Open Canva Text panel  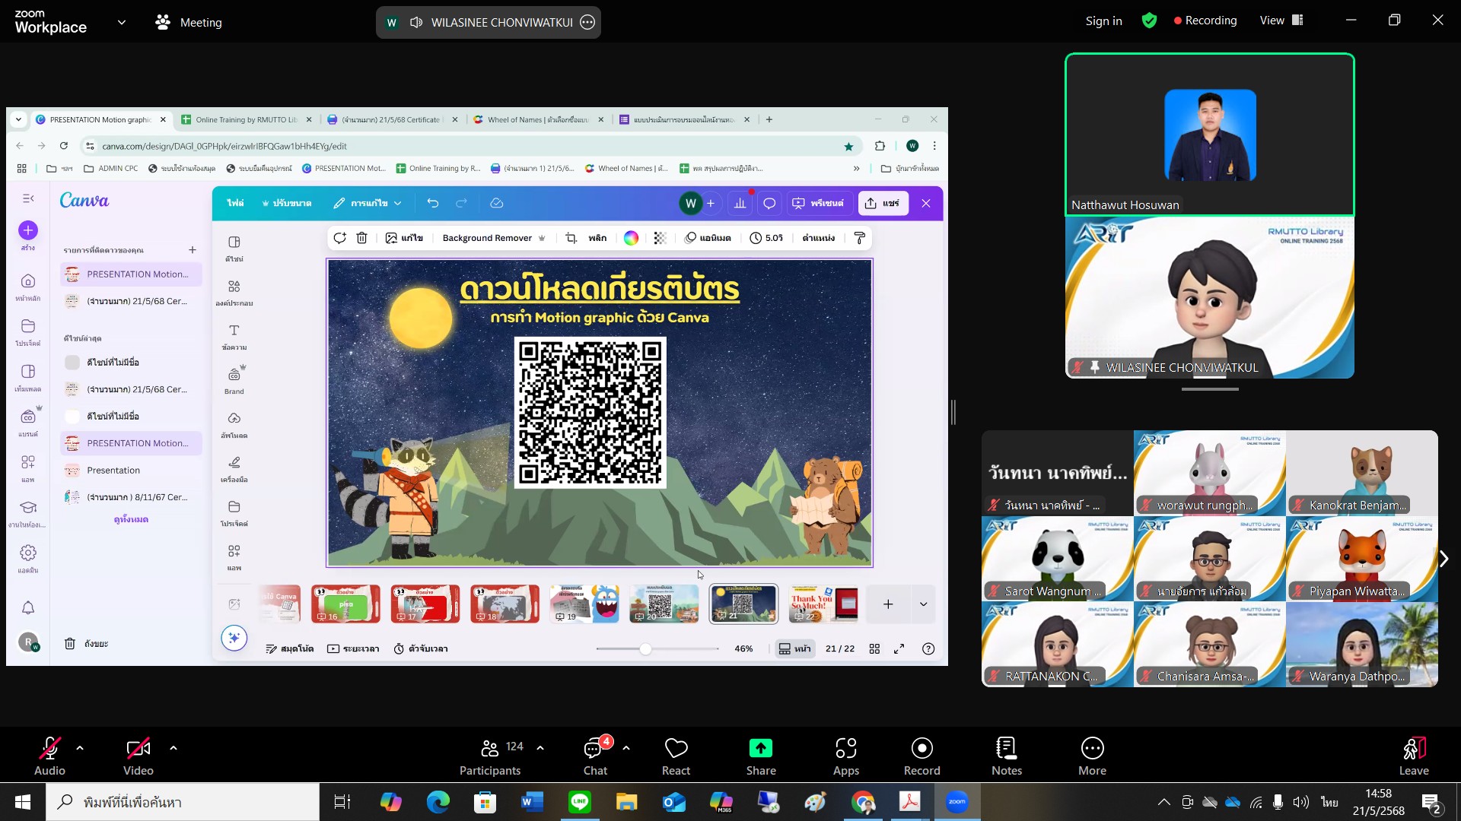click(x=234, y=336)
